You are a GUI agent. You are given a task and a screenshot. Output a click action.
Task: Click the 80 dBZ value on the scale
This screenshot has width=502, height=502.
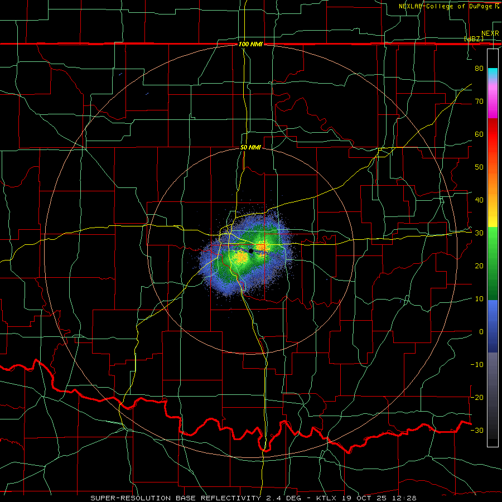(479, 68)
